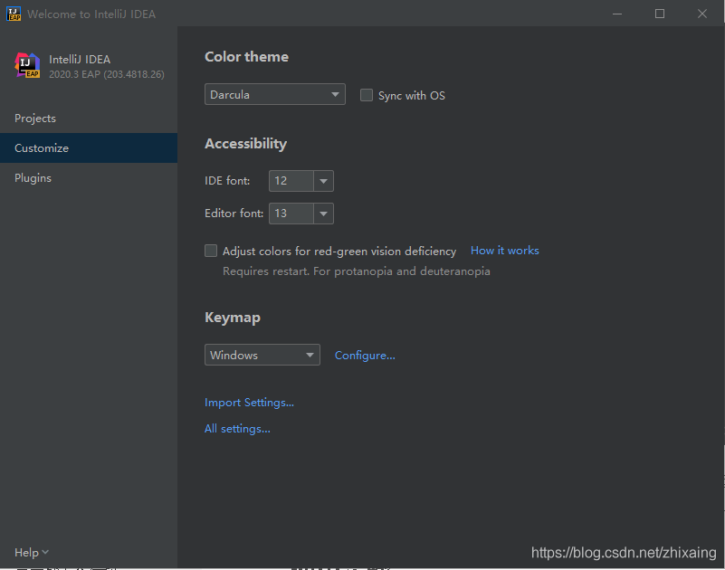
Task: Open the All settings... link
Action: (237, 429)
